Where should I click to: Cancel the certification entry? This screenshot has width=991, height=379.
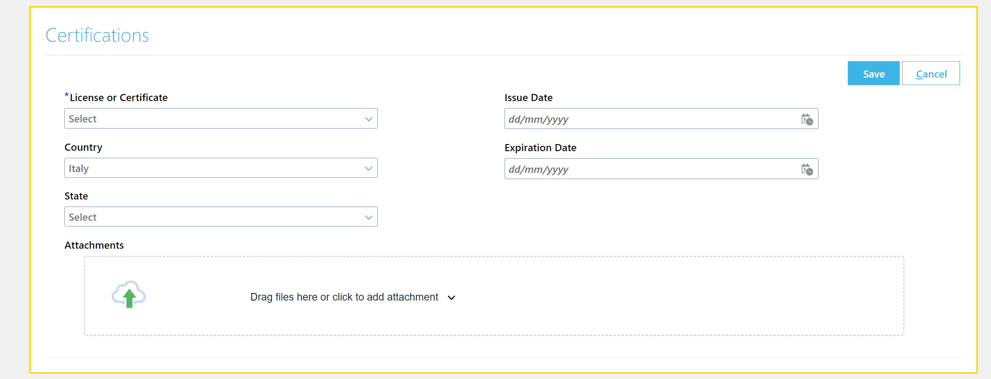coord(931,73)
